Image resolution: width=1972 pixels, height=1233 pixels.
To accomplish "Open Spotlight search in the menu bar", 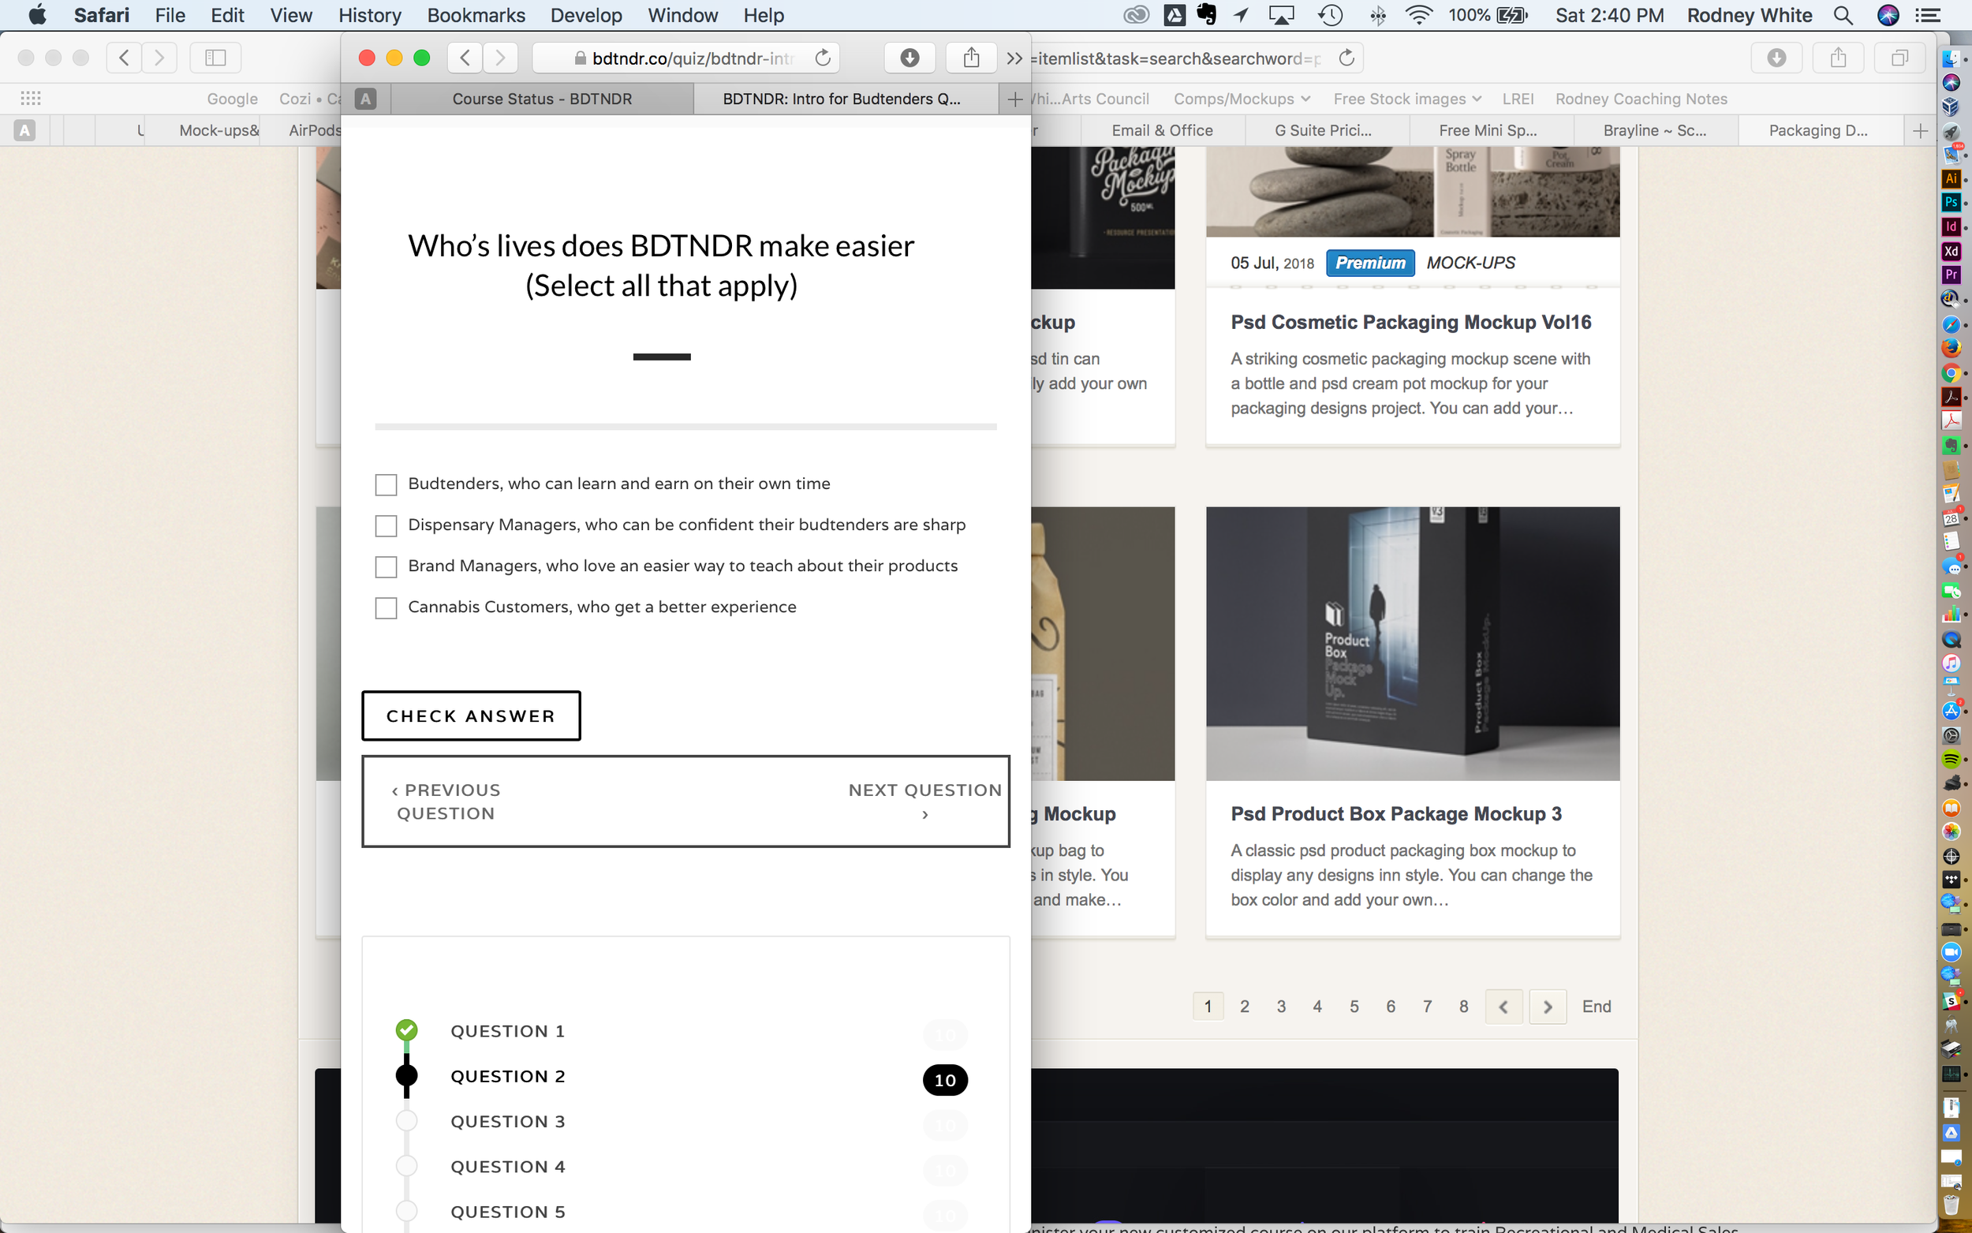I will click(x=1843, y=15).
